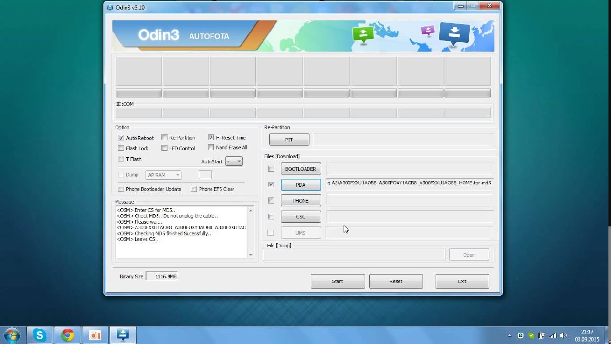Click the green circle tray icon

coord(521,335)
